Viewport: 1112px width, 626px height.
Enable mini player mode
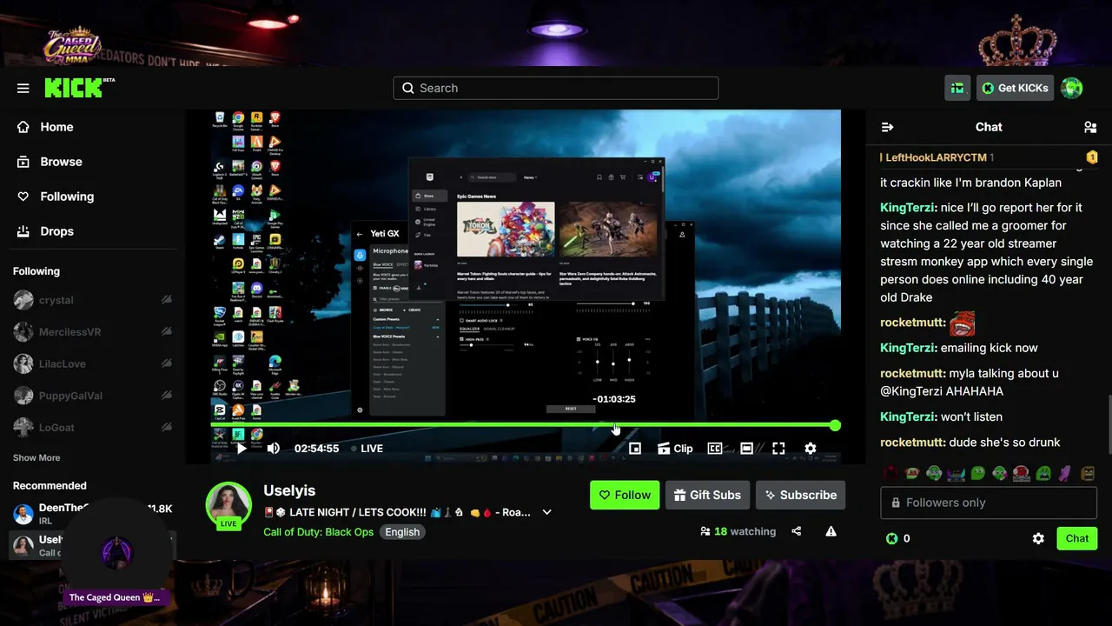point(635,449)
